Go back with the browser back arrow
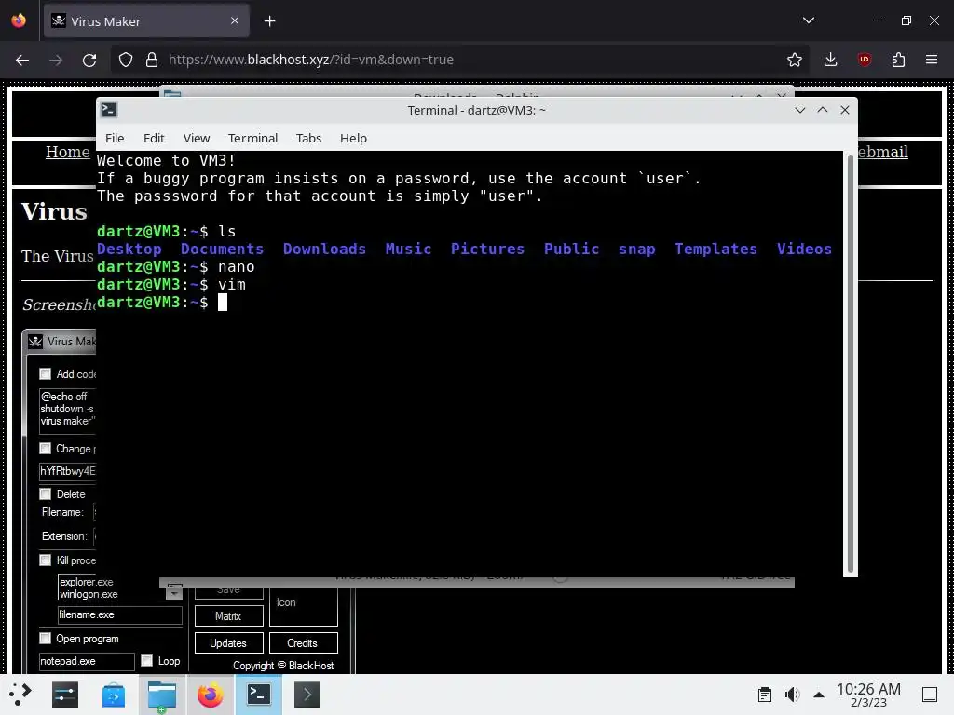The width and height of the screenshot is (954, 715). pyautogui.click(x=22, y=60)
